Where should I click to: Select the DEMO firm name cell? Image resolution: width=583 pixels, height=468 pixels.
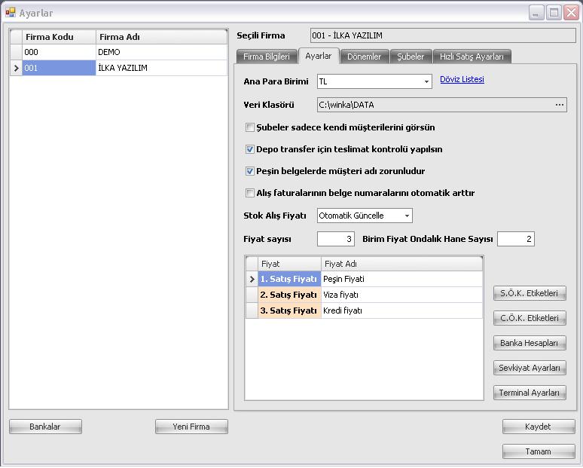tap(161, 52)
